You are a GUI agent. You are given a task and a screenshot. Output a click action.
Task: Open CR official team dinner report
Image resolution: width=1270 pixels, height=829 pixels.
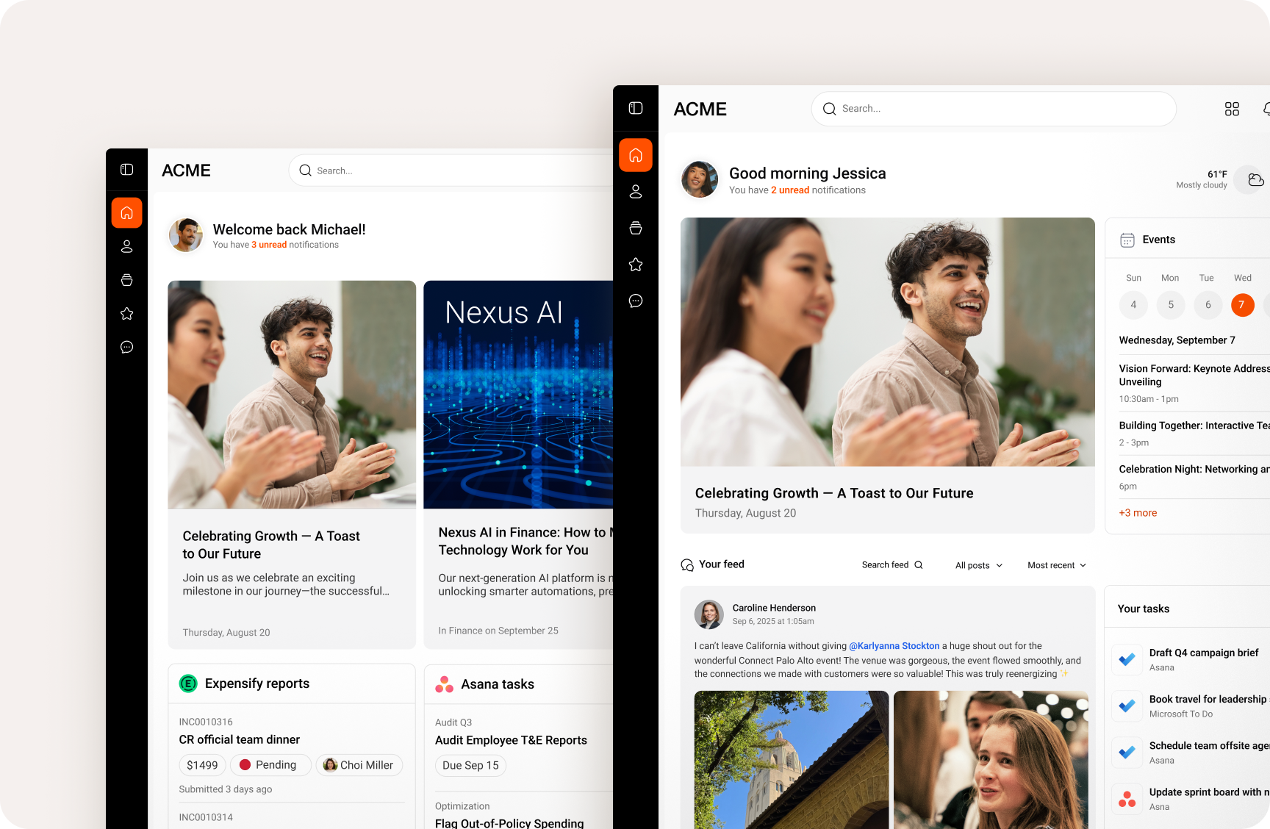pos(240,739)
